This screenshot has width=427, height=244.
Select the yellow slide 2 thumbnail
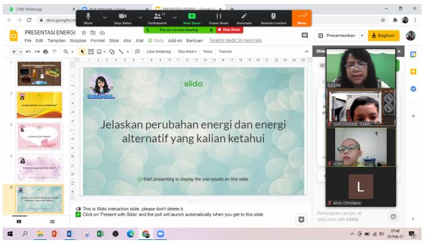40,105
